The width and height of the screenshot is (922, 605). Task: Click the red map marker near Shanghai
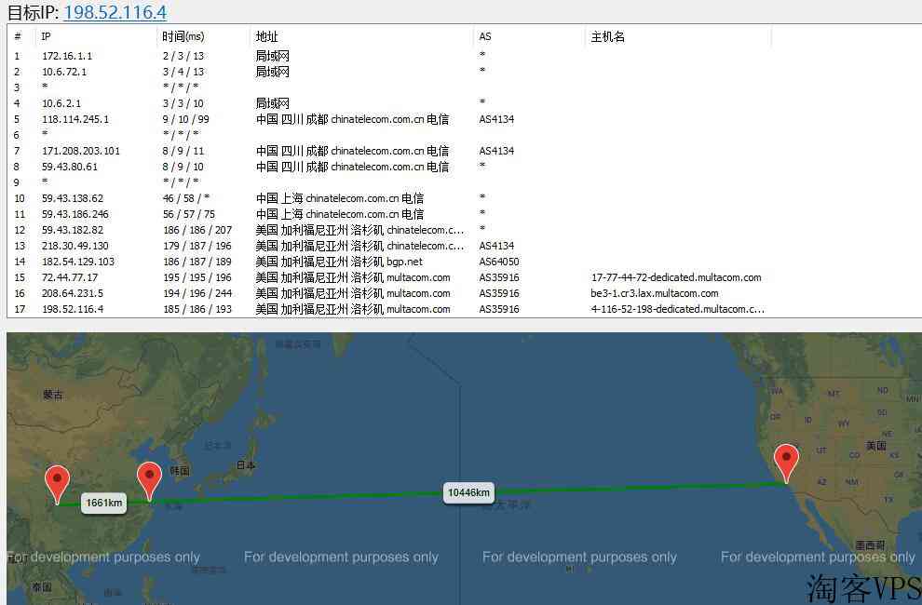[x=149, y=481]
